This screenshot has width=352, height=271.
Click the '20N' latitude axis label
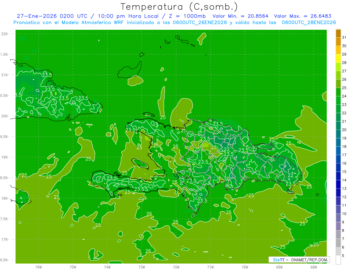coord(4,116)
